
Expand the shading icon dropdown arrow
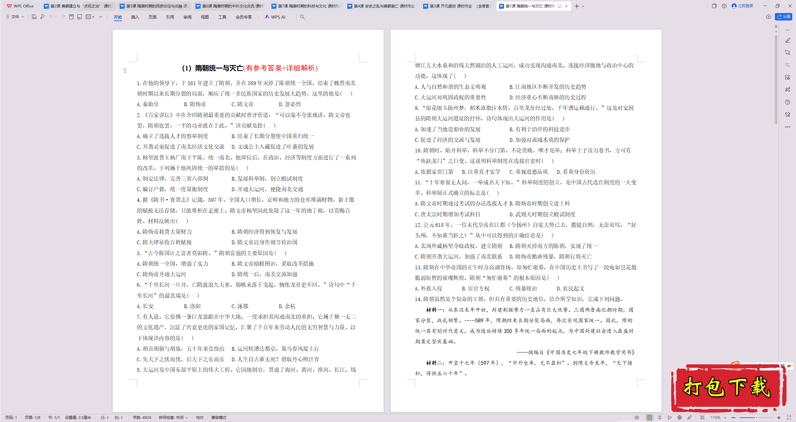pyautogui.click(x=93, y=17)
